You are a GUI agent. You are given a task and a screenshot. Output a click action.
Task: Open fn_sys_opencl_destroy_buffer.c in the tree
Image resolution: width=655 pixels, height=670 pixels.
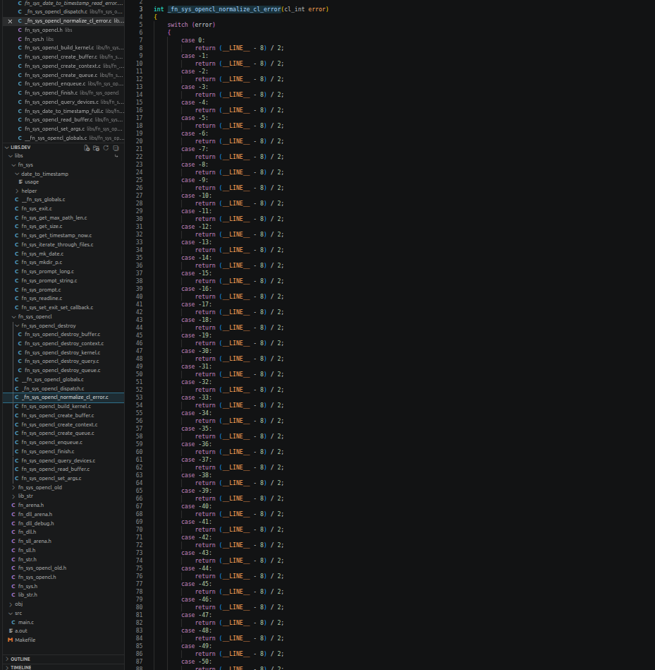pos(63,334)
